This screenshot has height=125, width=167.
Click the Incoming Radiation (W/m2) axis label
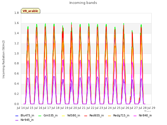(x=3, y=59)
